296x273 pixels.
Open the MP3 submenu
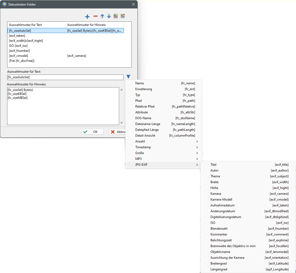pos(164,159)
